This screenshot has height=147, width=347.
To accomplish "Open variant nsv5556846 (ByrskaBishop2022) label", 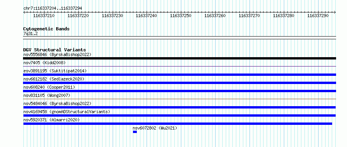I will point(57,54).
